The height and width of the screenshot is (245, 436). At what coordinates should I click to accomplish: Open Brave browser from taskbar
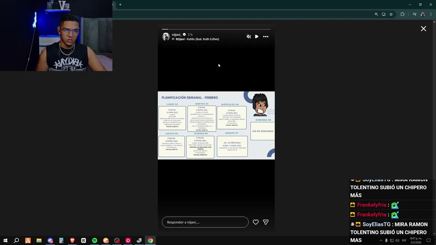tap(72, 241)
